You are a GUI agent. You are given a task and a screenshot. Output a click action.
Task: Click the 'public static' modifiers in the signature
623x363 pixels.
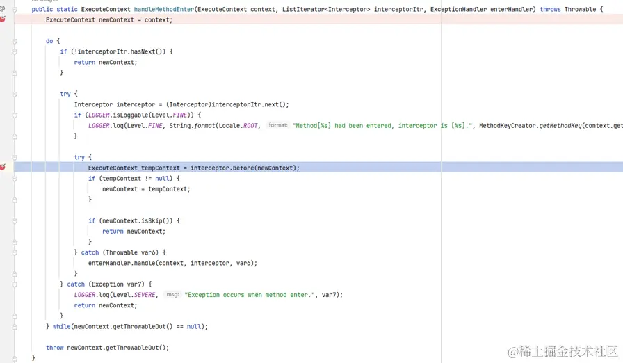coord(54,9)
